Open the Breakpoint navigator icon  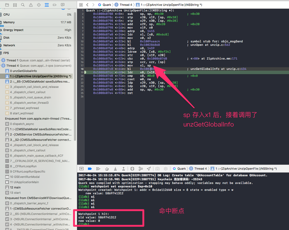54,5
